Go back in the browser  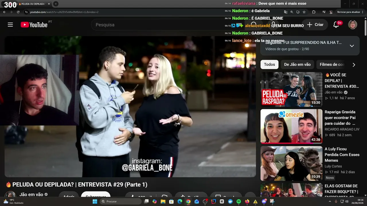(4, 12)
